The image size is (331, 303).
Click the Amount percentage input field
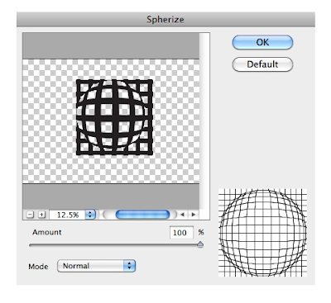[x=181, y=233]
